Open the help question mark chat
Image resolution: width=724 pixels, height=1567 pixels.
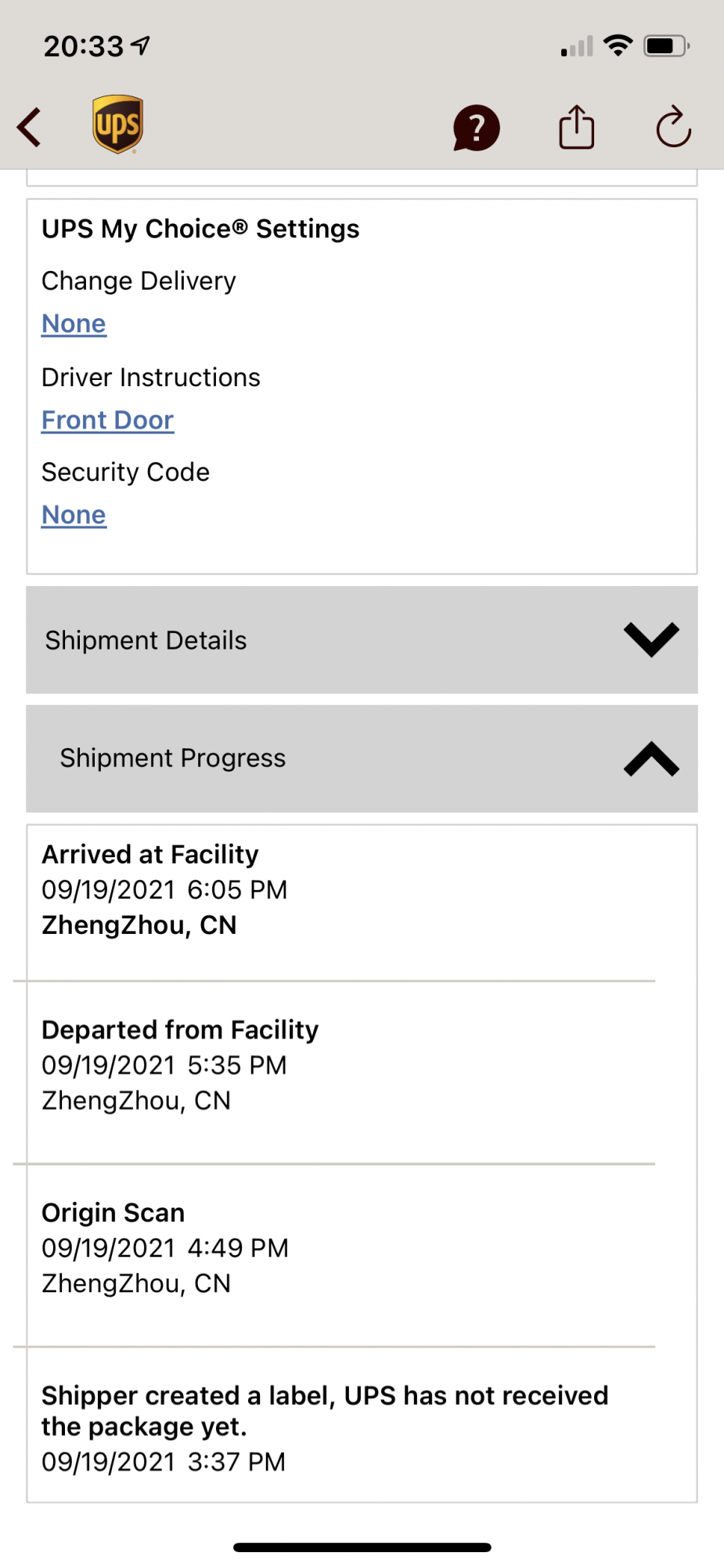476,128
